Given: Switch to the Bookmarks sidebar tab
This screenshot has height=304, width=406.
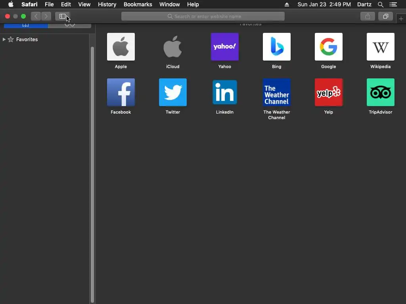Looking at the screenshot, I should click(x=26, y=25).
